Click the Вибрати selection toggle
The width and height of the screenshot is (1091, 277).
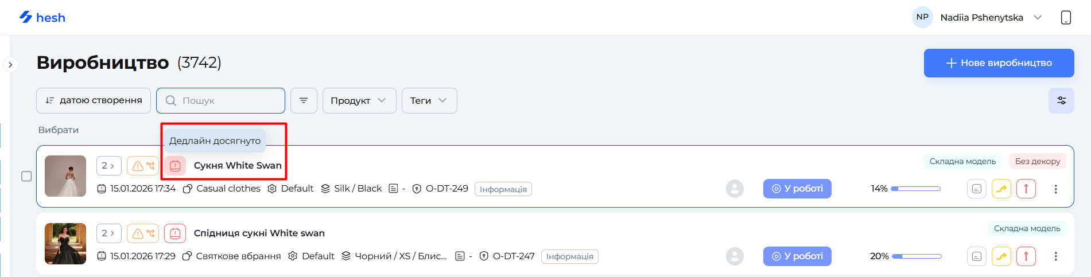59,130
